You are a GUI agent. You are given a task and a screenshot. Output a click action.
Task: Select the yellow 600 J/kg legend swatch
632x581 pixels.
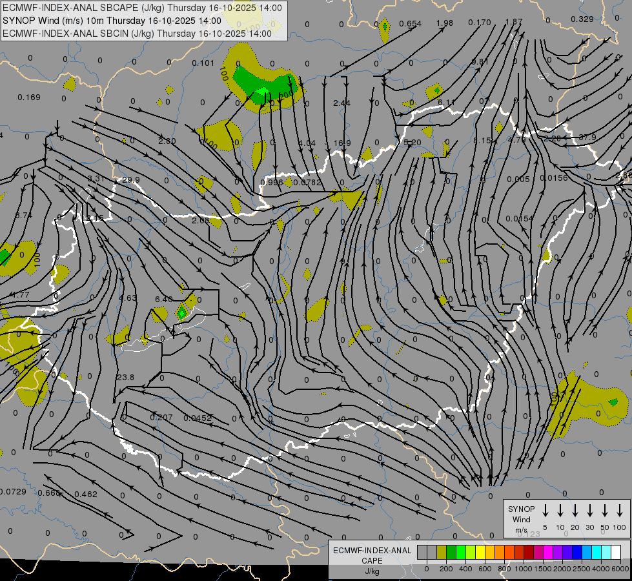coord(481,552)
